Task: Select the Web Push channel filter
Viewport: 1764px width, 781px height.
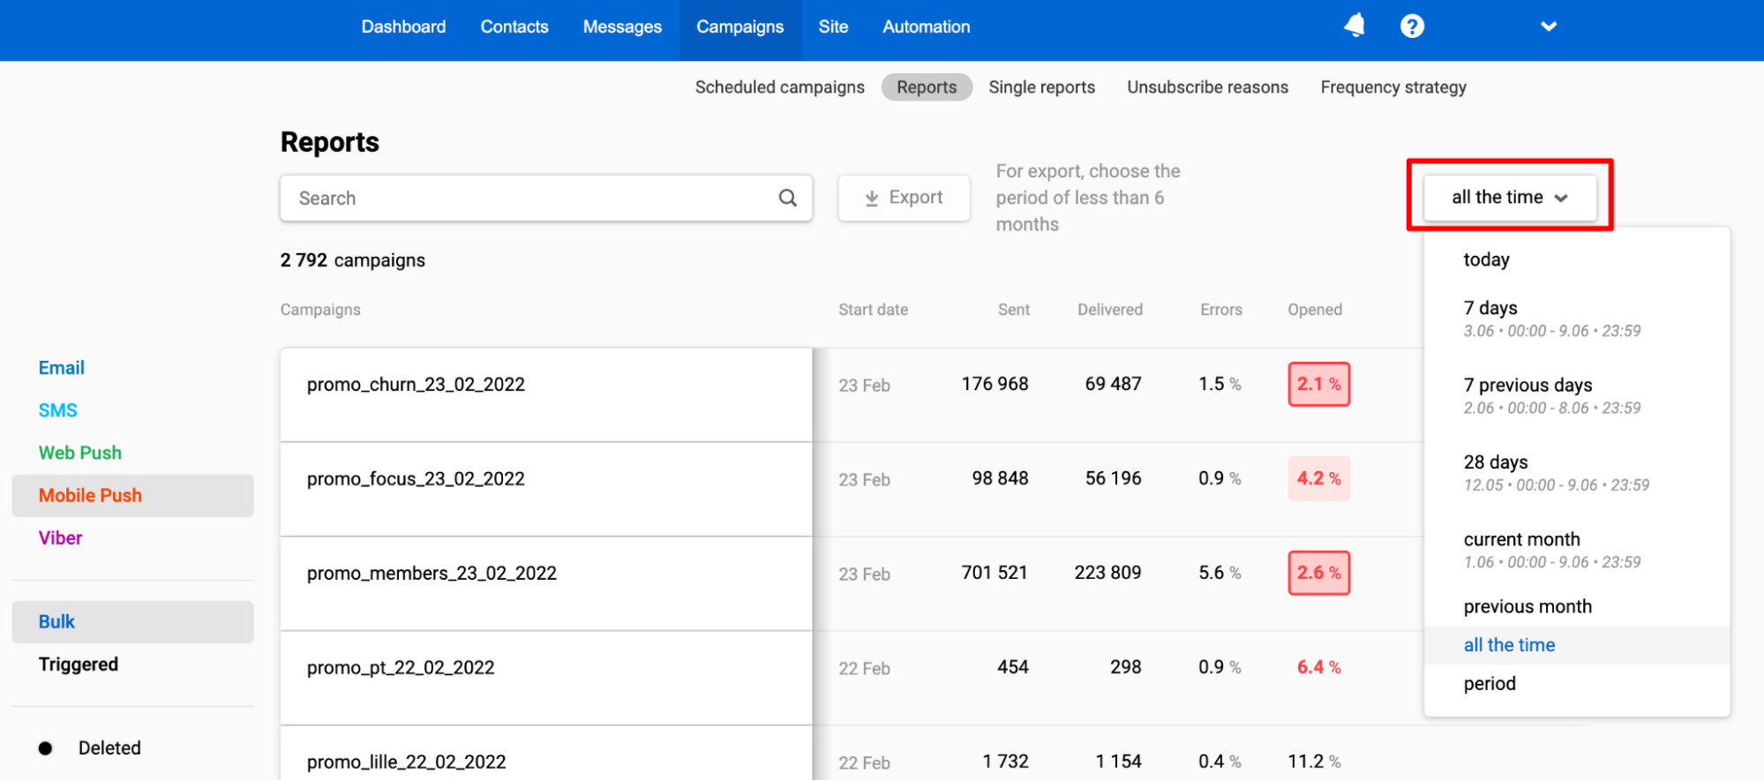Action: pyautogui.click(x=80, y=453)
